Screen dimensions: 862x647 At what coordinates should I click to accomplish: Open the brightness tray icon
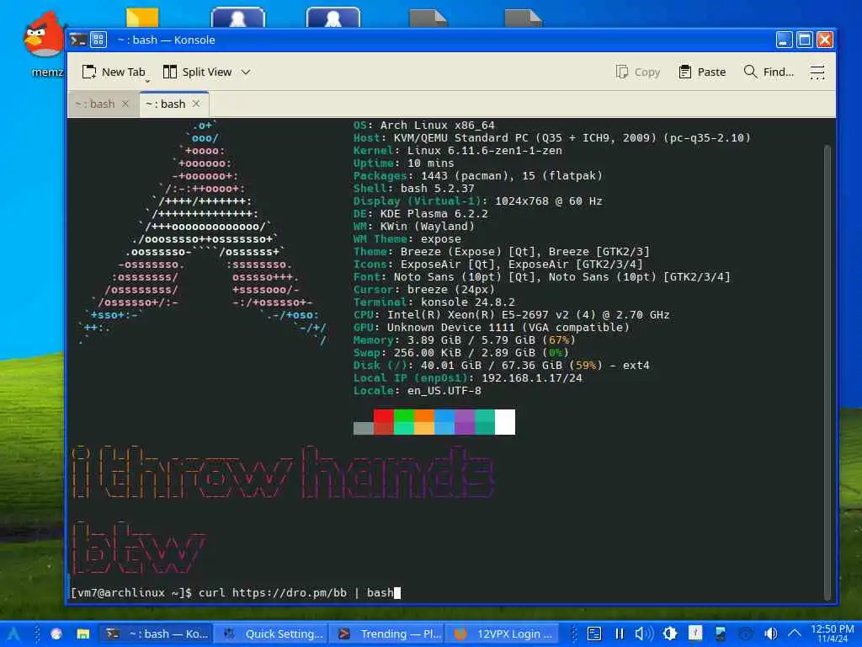[669, 634]
